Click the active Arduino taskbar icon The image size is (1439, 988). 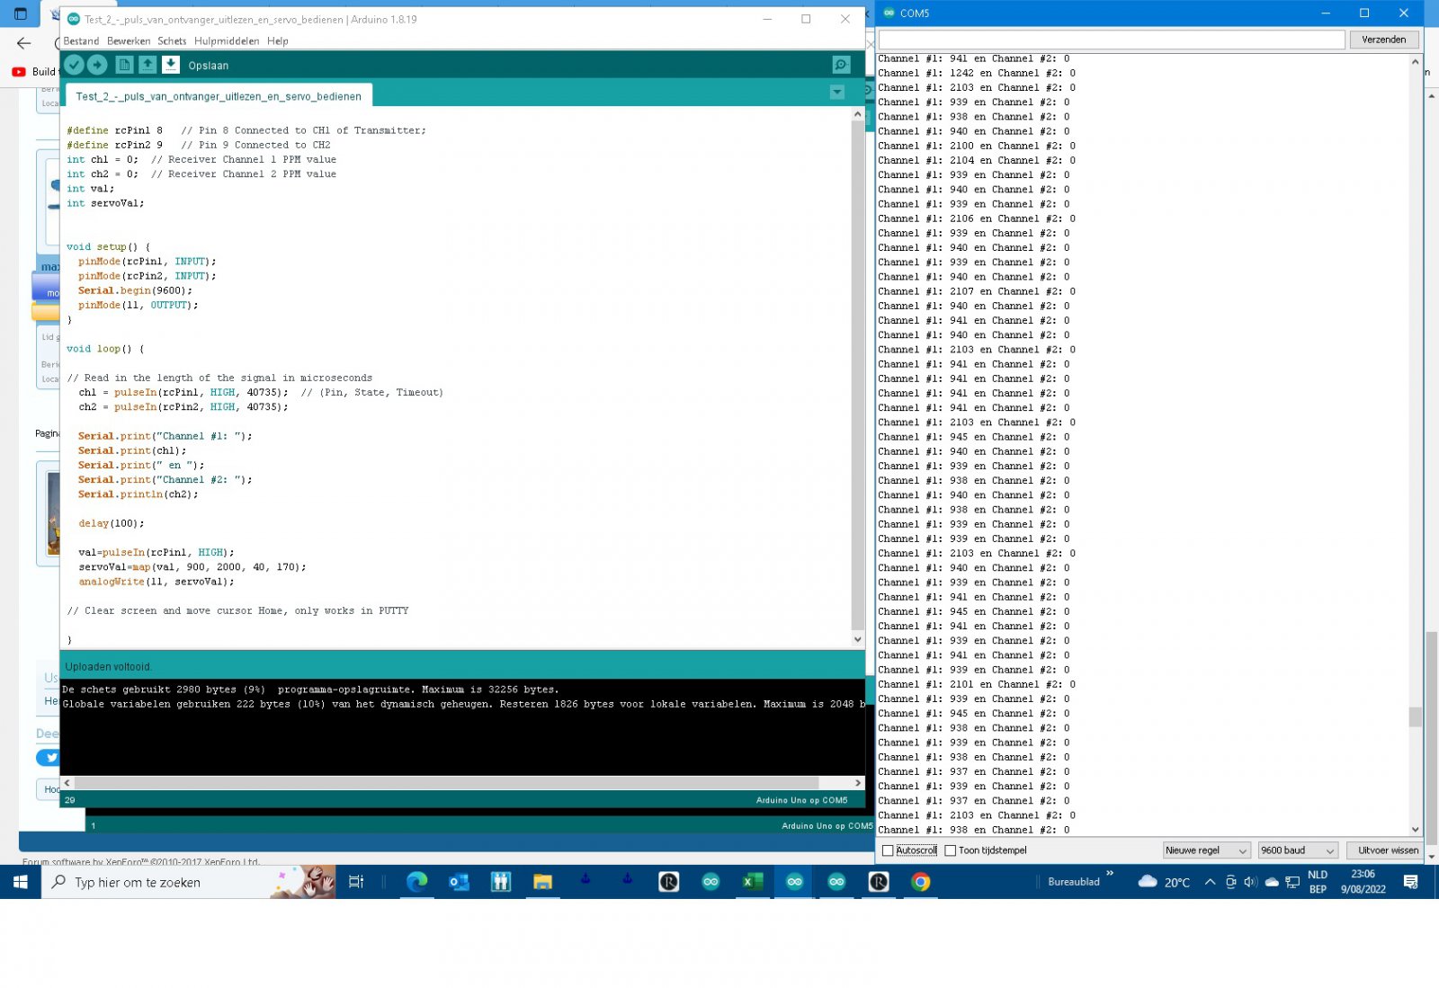coord(794,882)
